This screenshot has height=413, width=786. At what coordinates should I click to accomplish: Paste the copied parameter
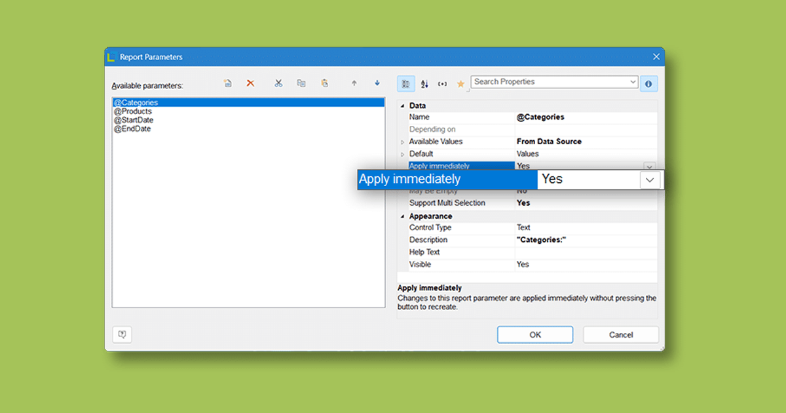324,83
